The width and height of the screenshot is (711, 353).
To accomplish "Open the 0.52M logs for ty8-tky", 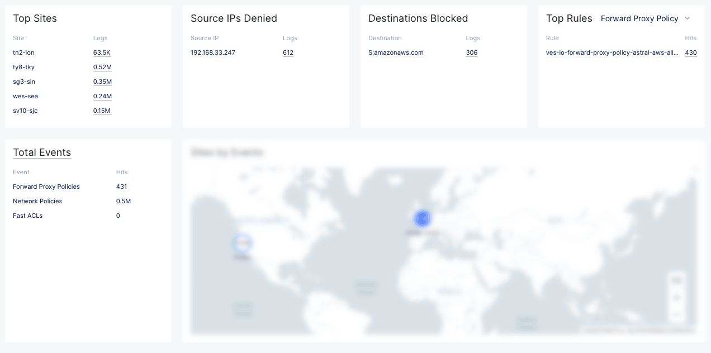I will [102, 67].
